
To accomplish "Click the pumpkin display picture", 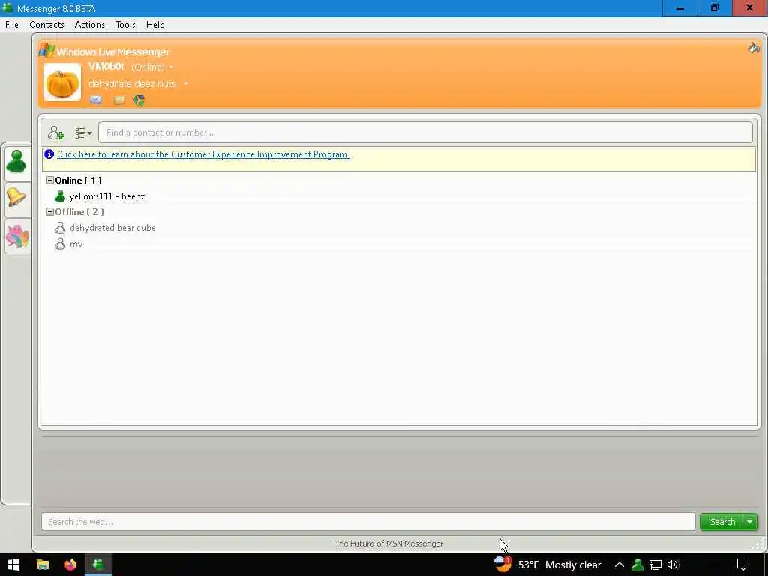I will (x=62, y=82).
